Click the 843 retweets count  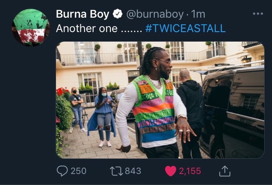133,171
